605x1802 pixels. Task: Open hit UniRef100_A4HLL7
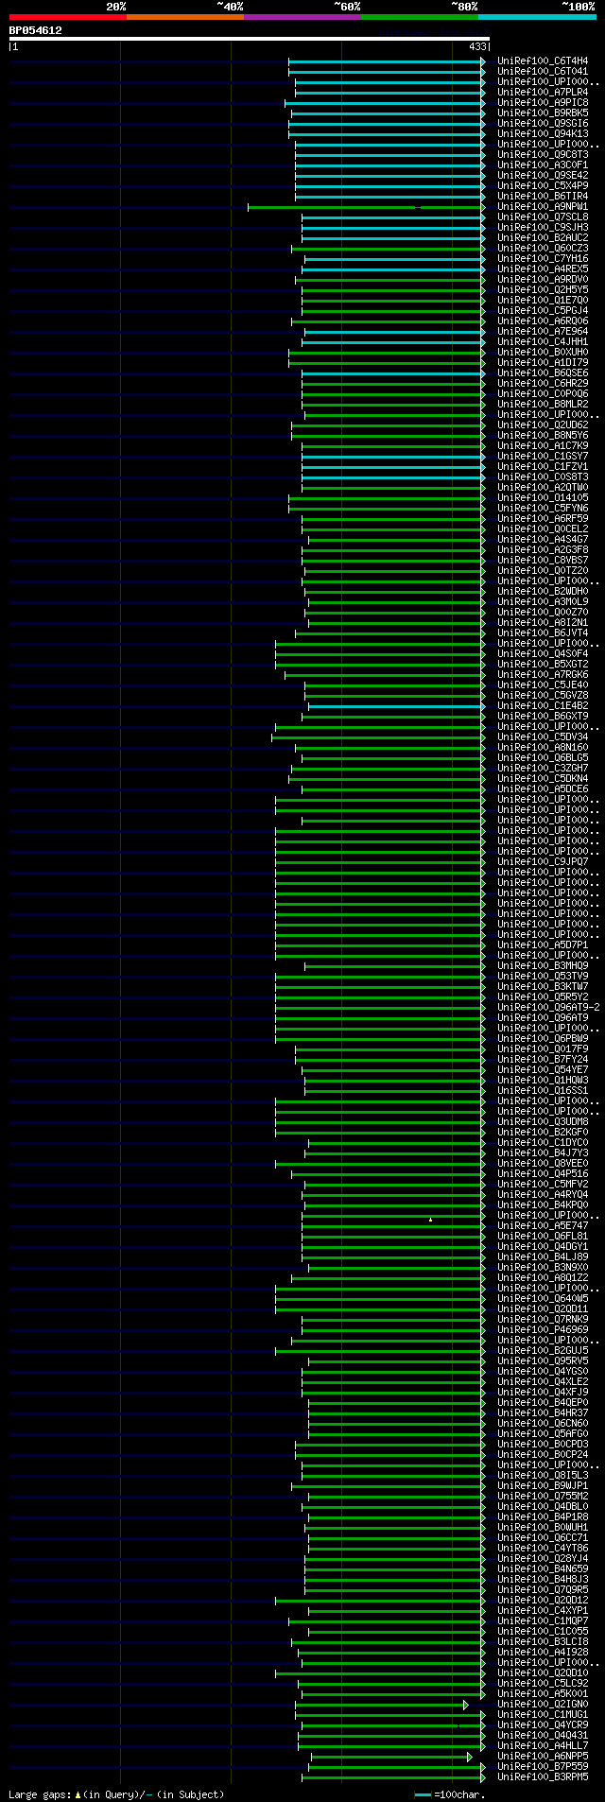[x=543, y=1745]
